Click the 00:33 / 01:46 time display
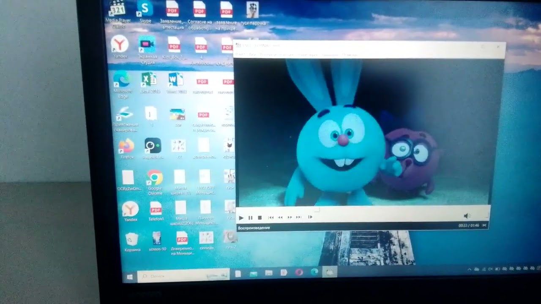 (469, 225)
